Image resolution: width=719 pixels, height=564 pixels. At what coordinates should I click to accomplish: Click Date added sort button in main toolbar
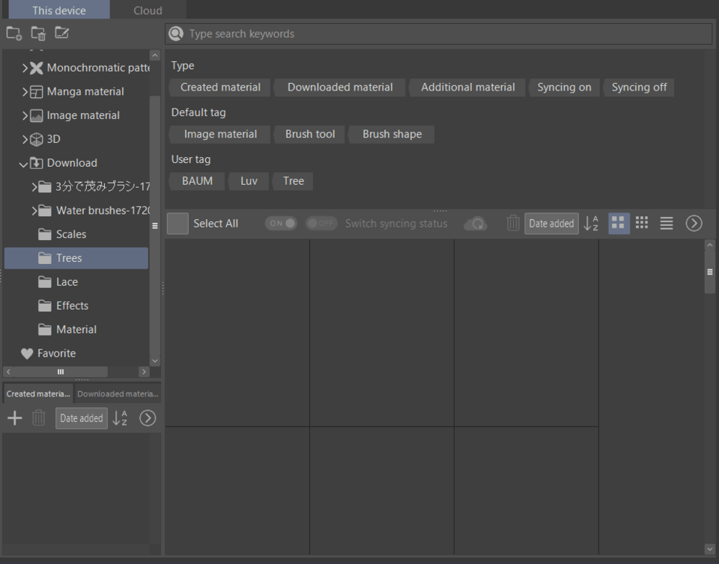point(551,224)
